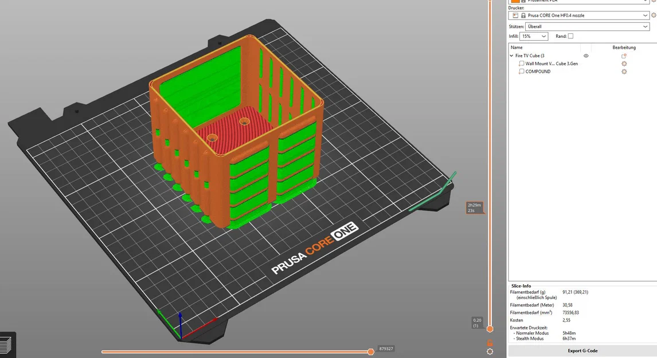Open settings cog for COMPOUND part
657x358 pixels.
[x=624, y=72]
